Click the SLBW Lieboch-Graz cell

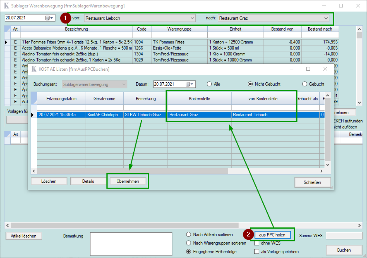[146, 115]
